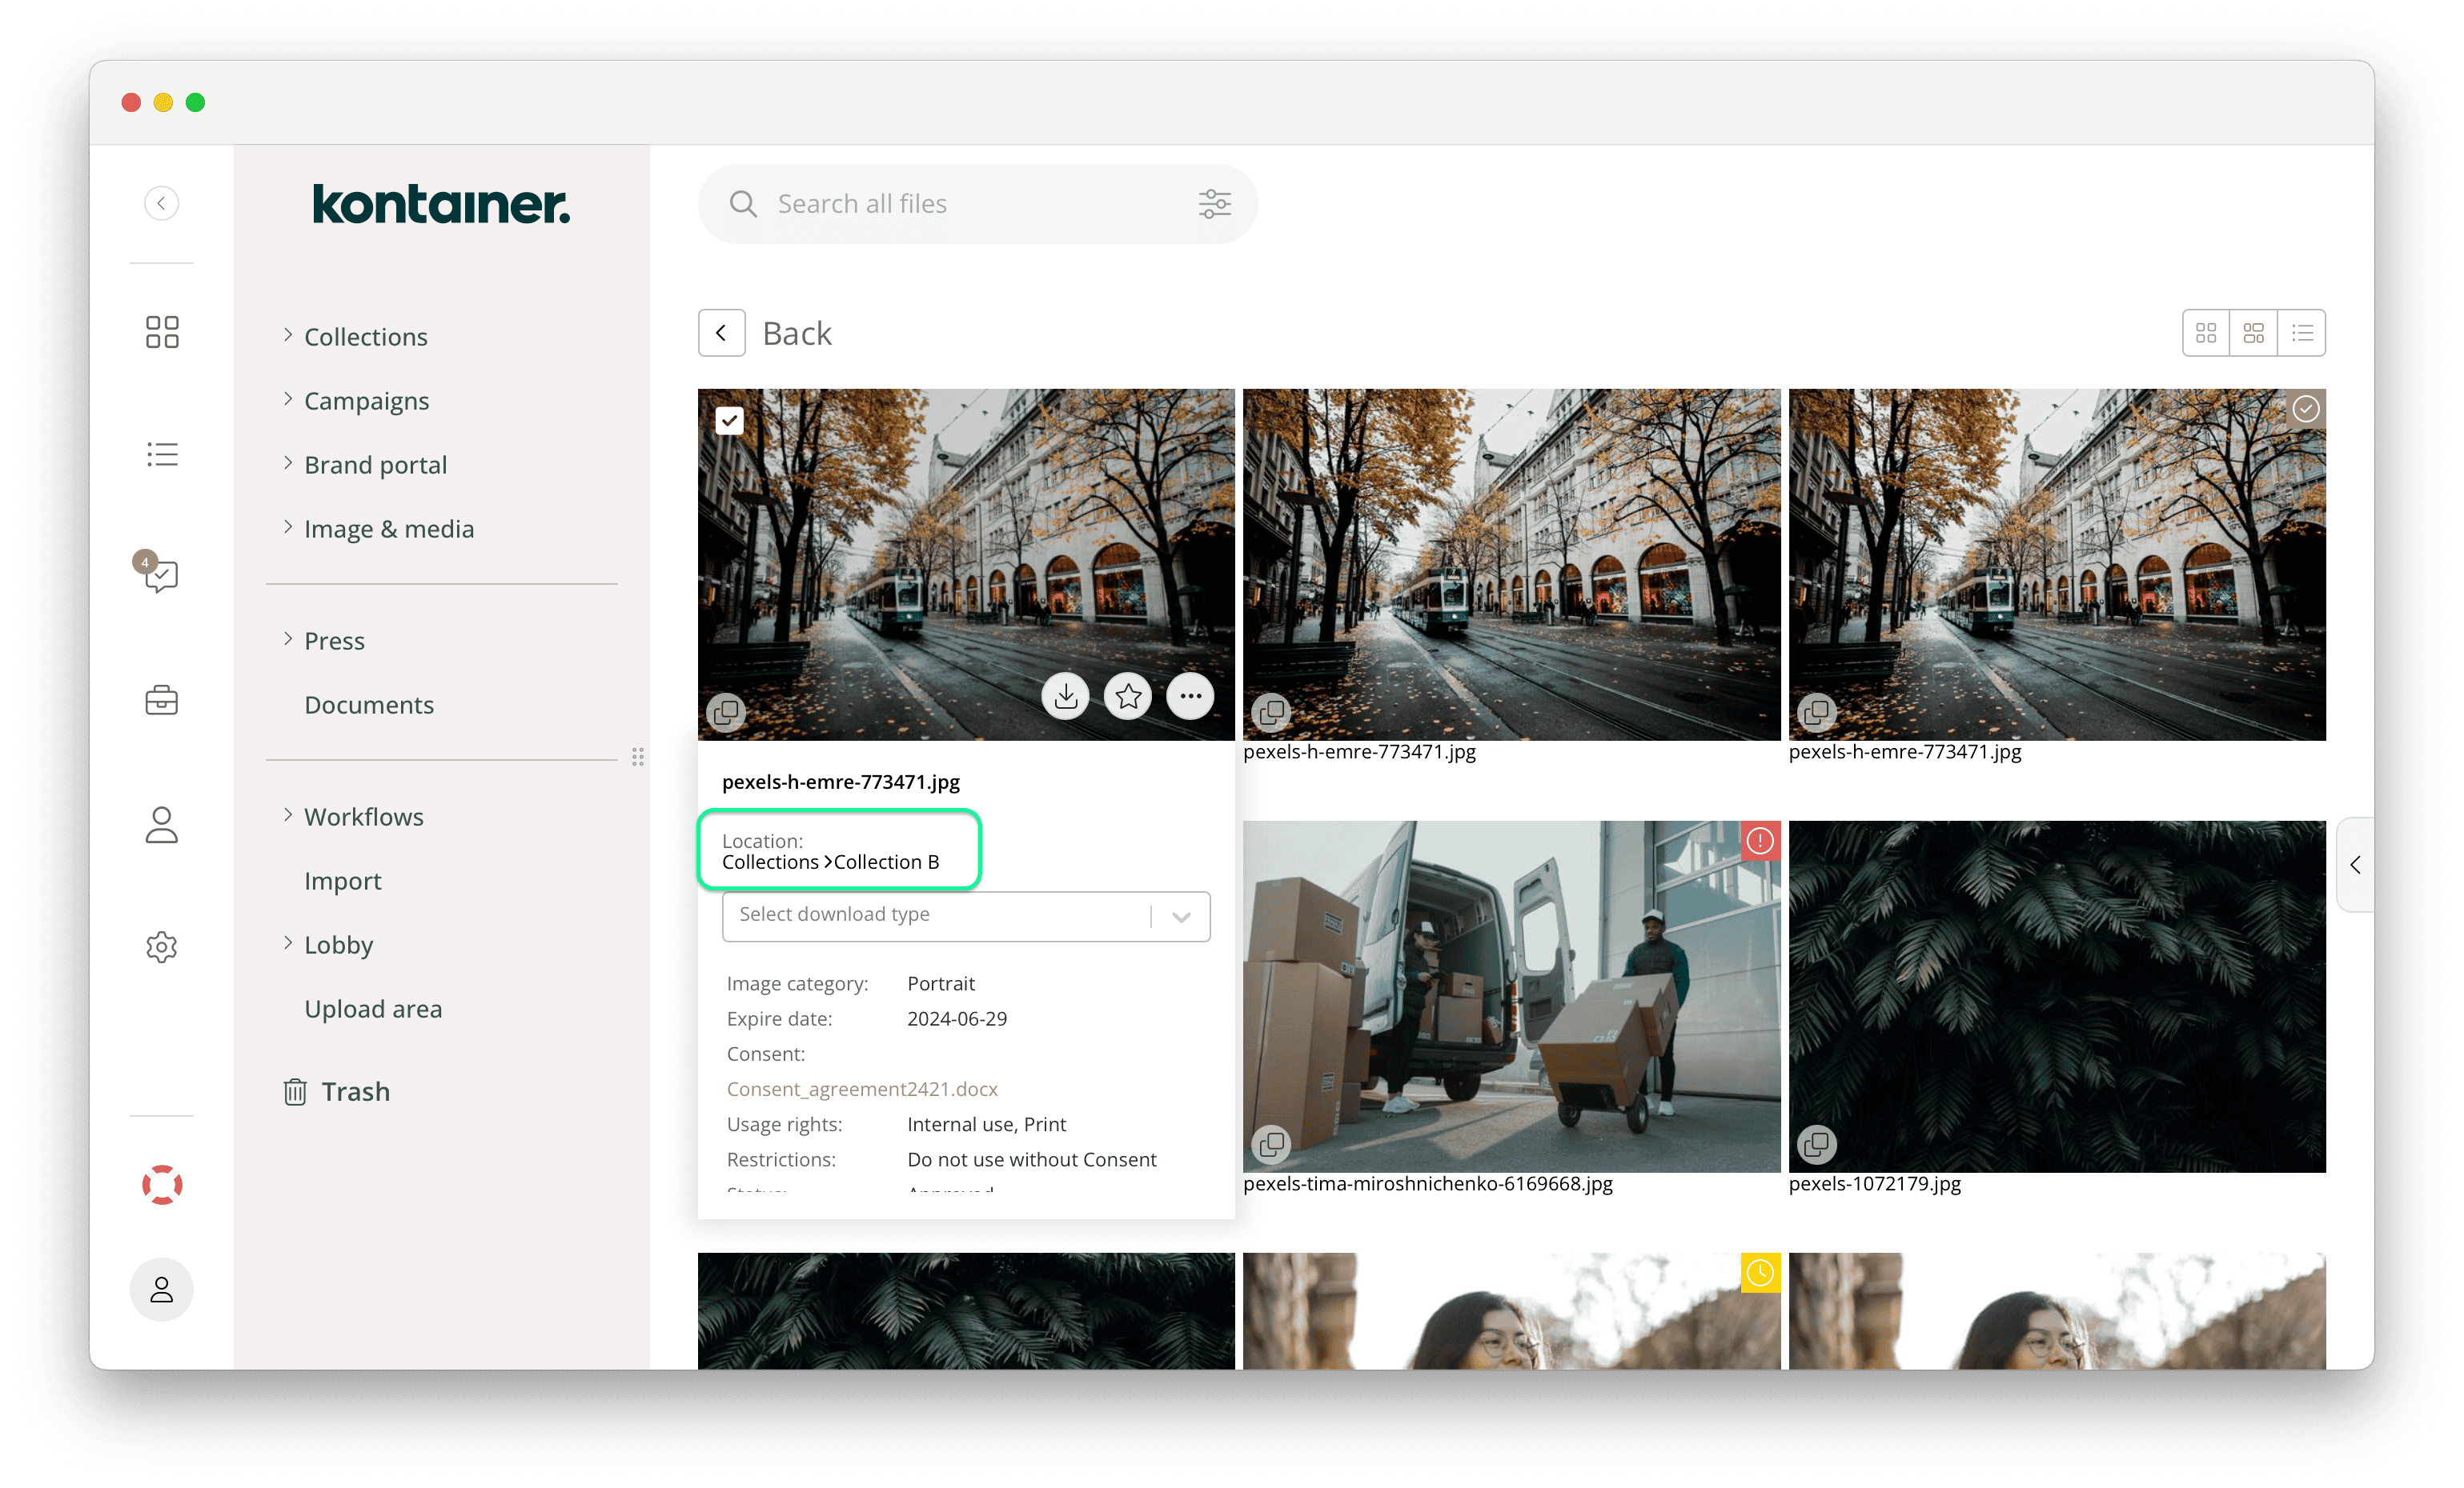The image size is (2464, 1488).
Task: Open the Select download type dropdown
Action: coord(965,915)
